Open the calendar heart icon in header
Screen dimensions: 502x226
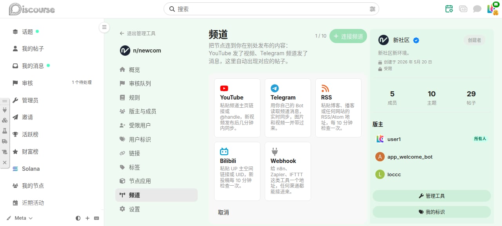pyautogui.click(x=449, y=9)
